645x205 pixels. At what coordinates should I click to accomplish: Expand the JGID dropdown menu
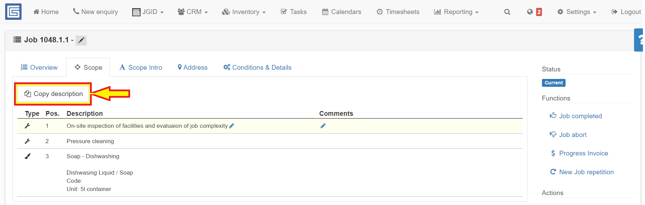tap(148, 12)
